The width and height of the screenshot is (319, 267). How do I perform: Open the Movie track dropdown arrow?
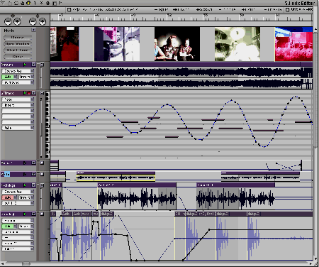(x=33, y=30)
